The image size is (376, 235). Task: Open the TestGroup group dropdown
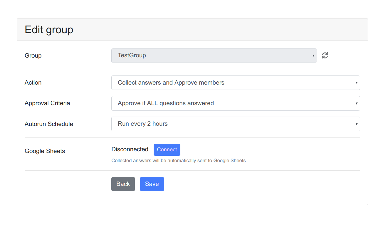pos(214,56)
